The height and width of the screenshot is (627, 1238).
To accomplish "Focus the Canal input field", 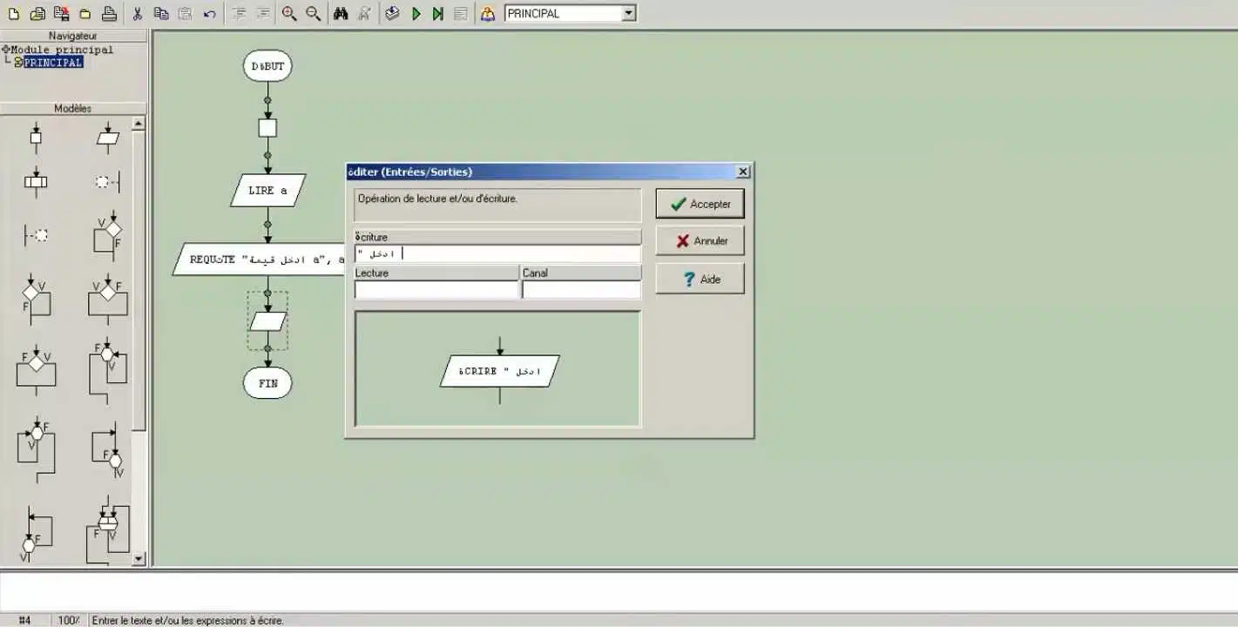I will [x=581, y=289].
